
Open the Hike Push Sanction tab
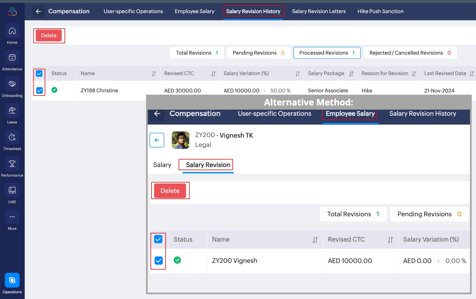click(380, 11)
